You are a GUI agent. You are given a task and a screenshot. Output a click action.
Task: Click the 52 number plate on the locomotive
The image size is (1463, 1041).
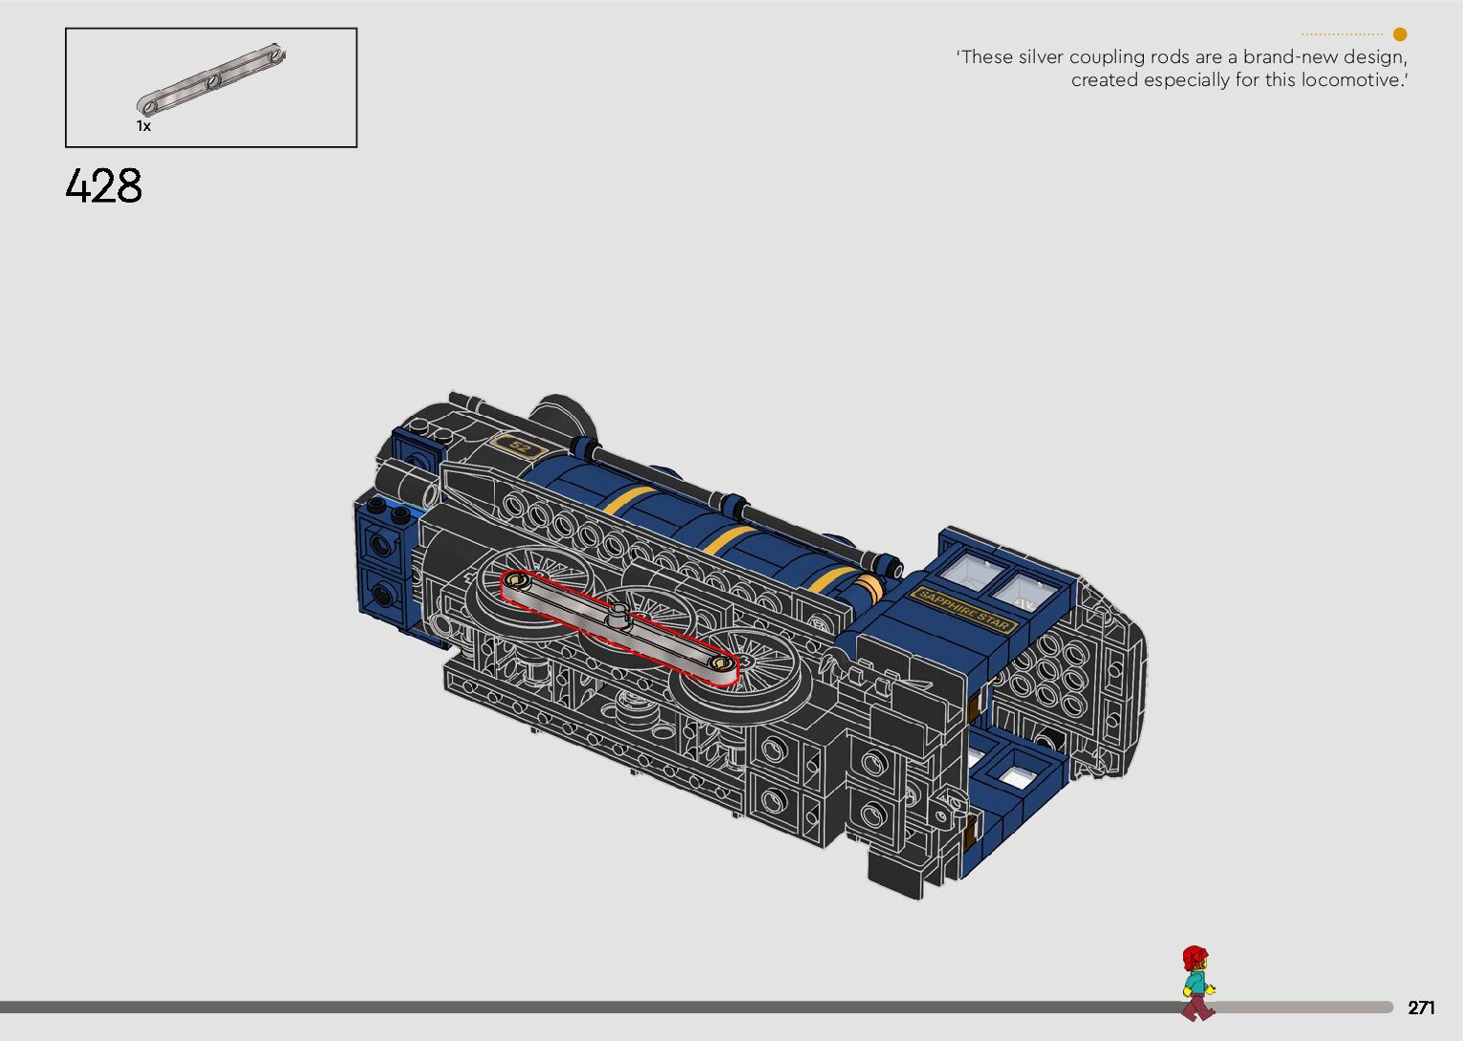coord(519,446)
